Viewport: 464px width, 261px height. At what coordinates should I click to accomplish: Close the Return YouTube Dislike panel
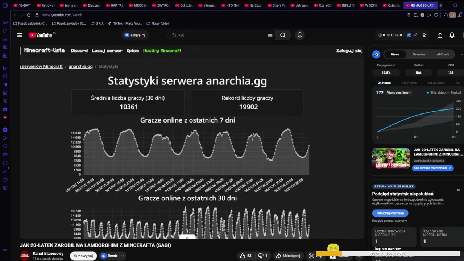458,190
